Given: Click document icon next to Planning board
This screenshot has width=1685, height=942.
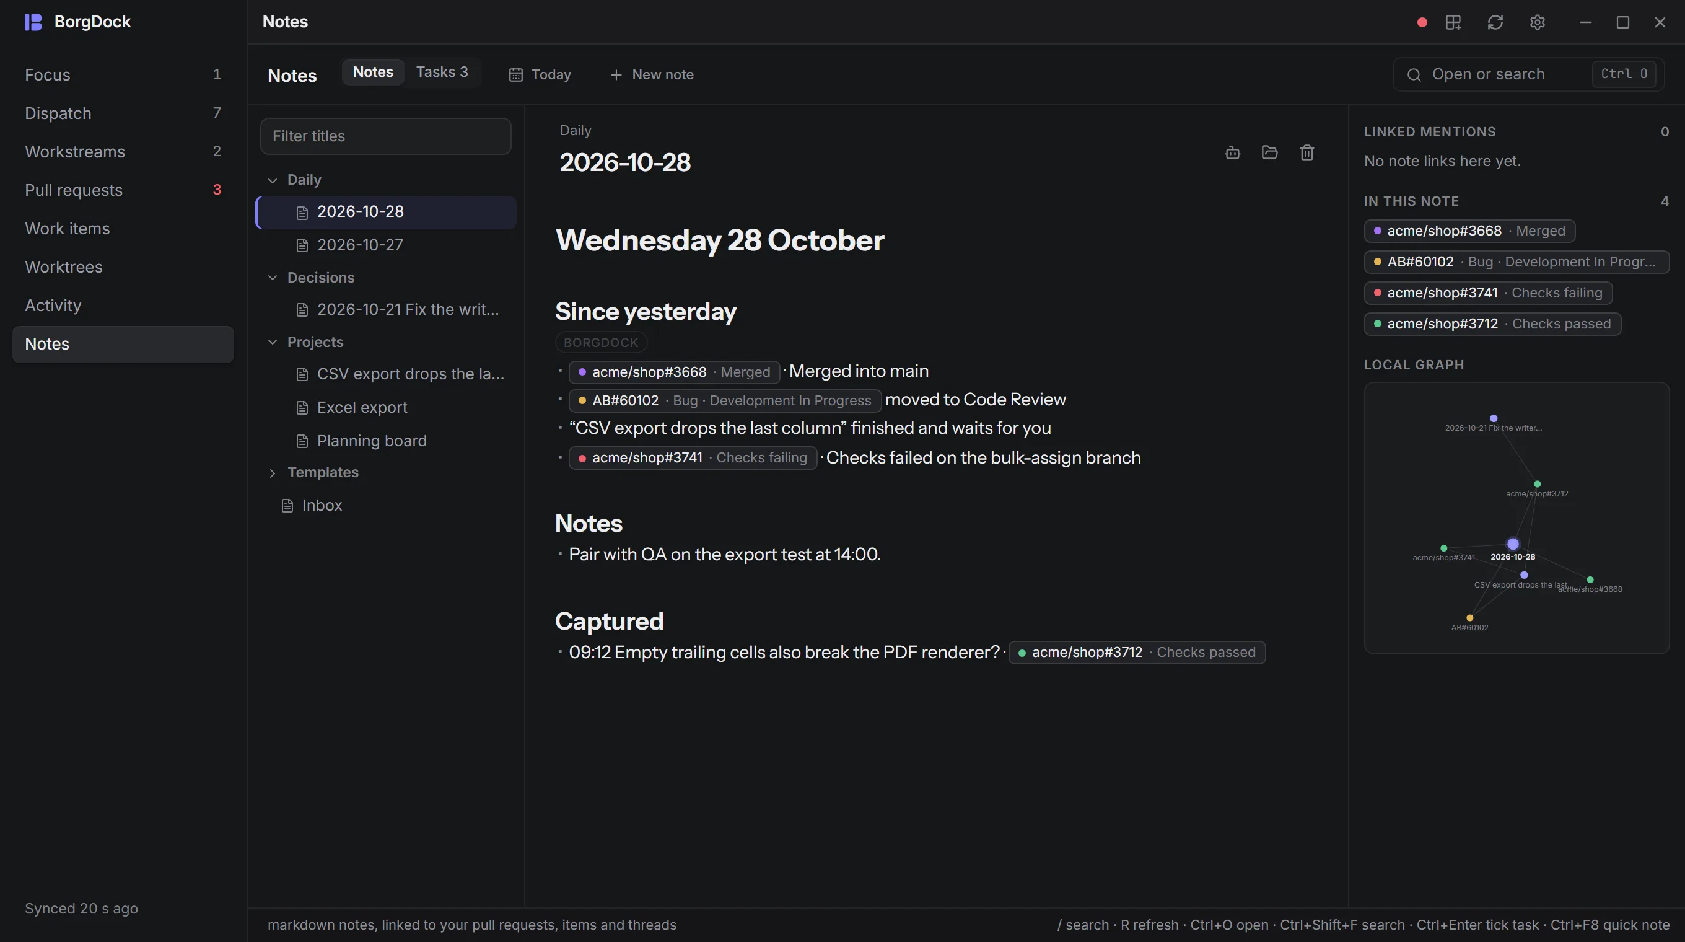Looking at the screenshot, I should (x=302, y=441).
